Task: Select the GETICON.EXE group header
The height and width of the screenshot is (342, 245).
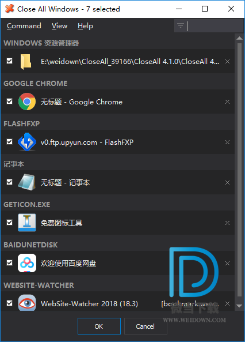Action: click(x=27, y=204)
